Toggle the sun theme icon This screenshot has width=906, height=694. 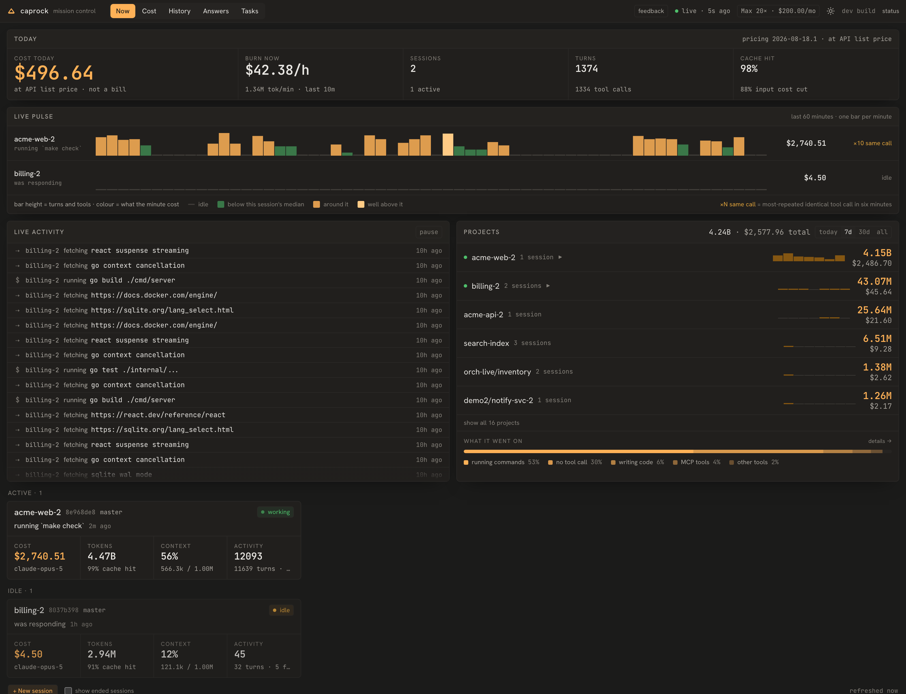click(830, 11)
